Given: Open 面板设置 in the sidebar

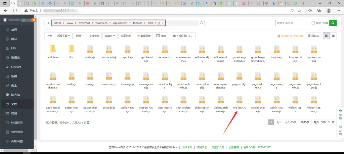Looking at the screenshot, I should click(x=17, y=141).
